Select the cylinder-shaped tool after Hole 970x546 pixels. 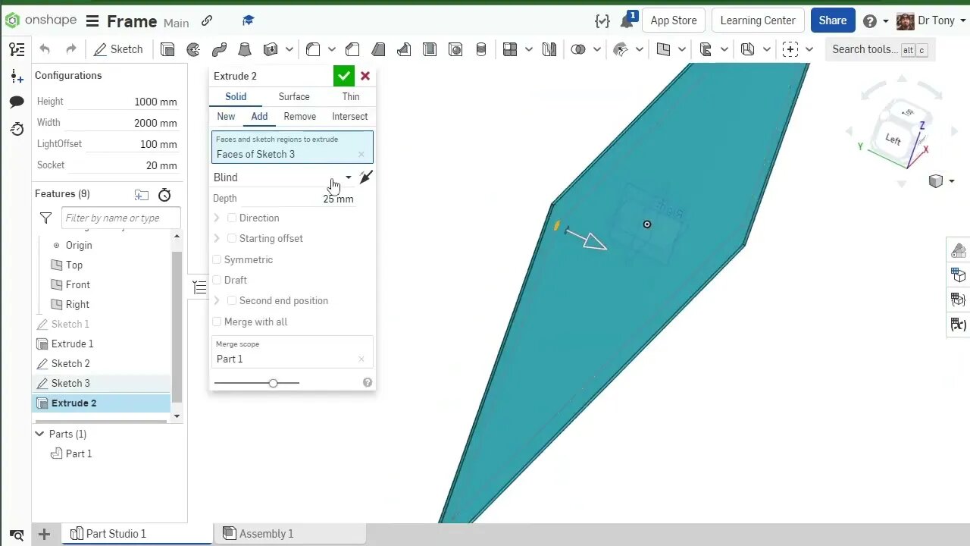(x=481, y=49)
